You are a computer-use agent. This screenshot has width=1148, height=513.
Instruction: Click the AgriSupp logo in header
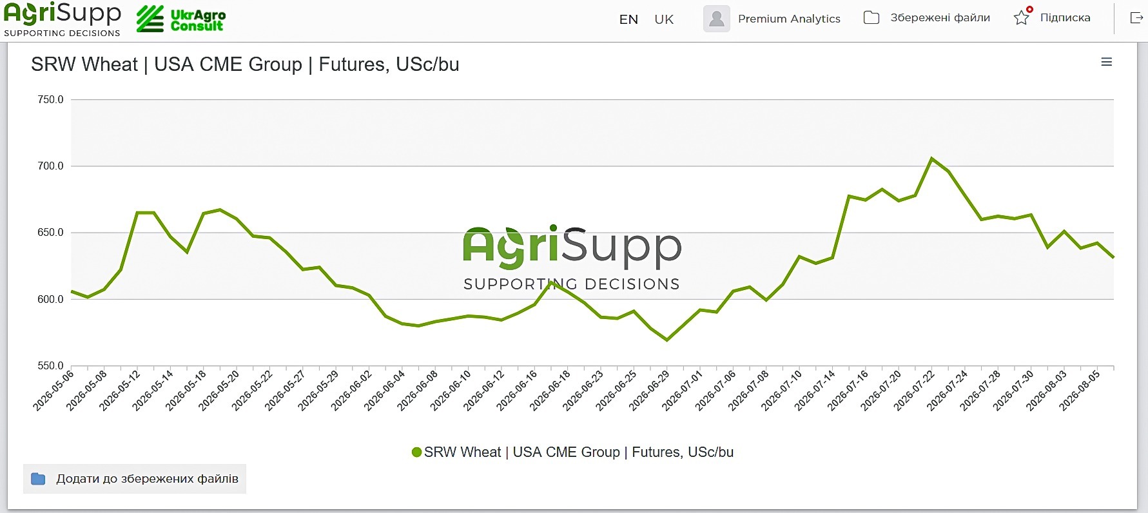[x=63, y=19]
